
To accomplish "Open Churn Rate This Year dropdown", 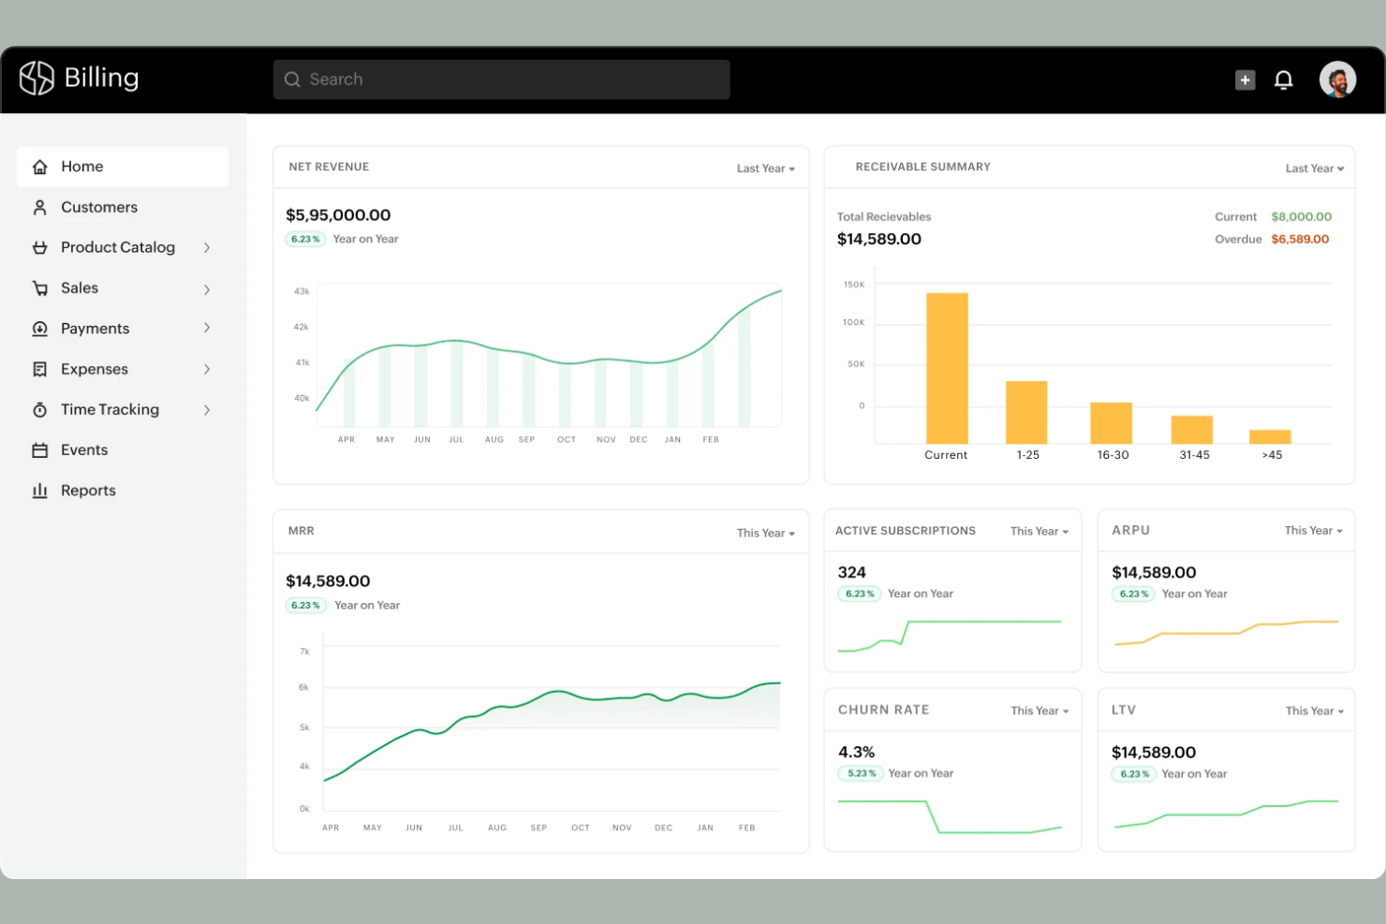I will tap(1039, 711).
